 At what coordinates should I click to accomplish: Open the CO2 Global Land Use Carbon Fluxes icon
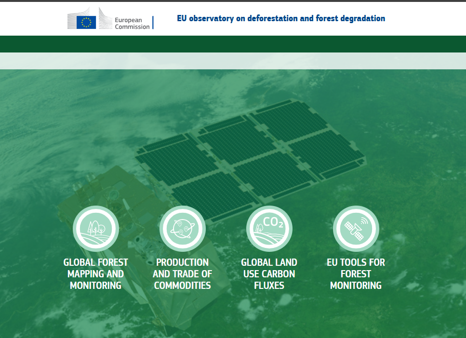pos(269,228)
